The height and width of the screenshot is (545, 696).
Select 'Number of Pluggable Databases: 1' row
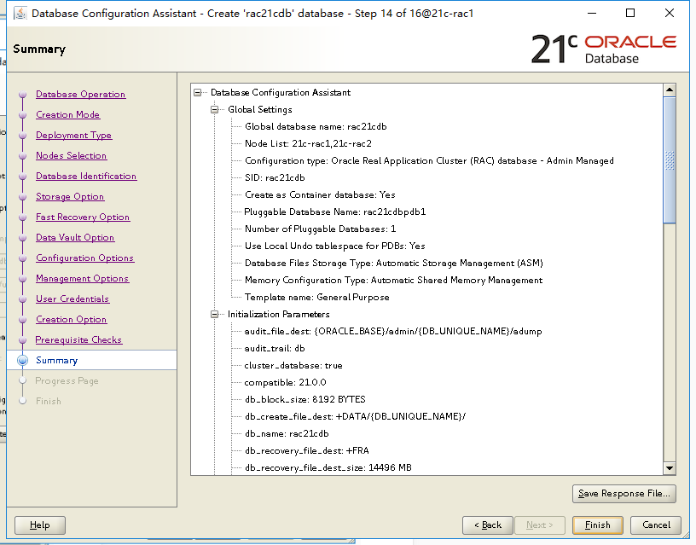pyautogui.click(x=320, y=229)
